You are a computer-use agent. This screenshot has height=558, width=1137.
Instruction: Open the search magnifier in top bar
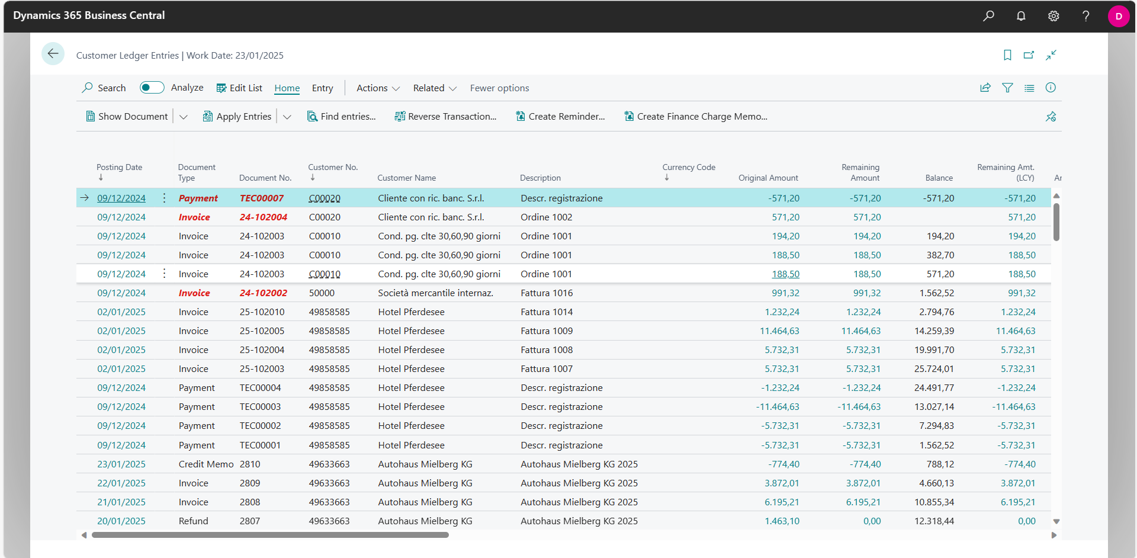click(988, 16)
